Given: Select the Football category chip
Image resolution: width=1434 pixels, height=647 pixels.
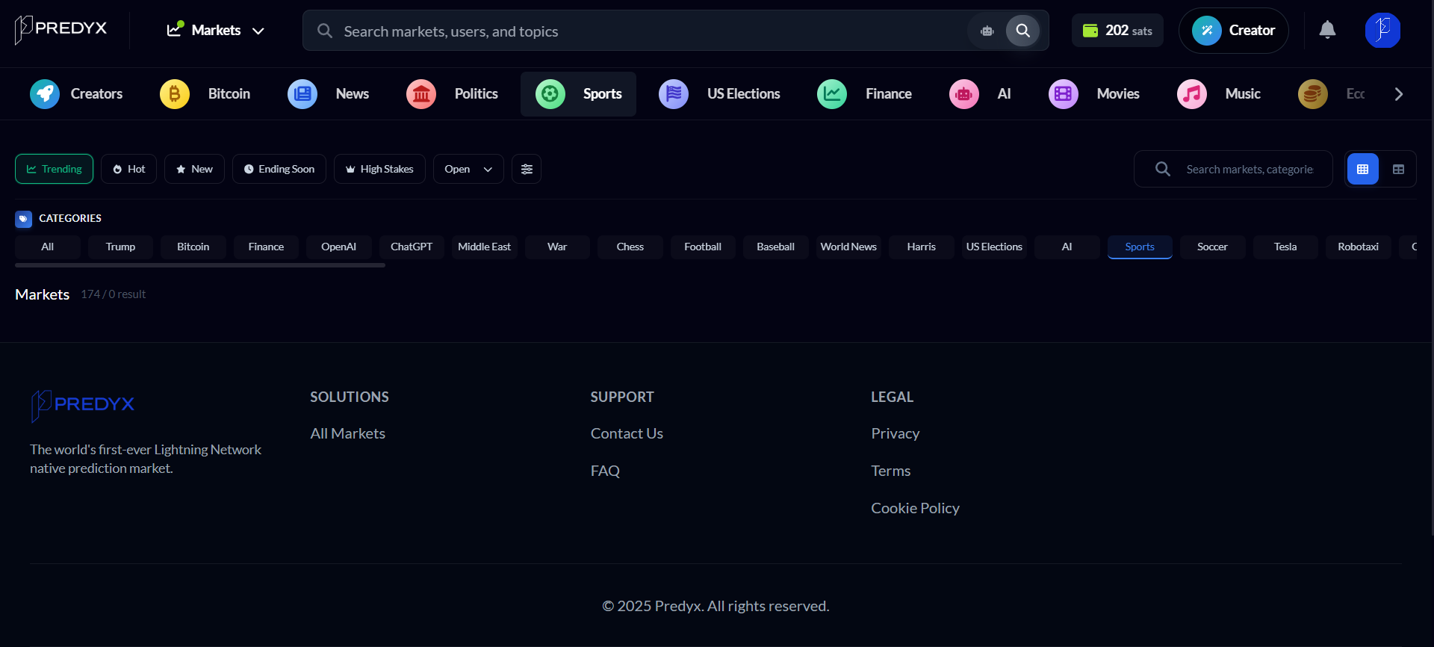Looking at the screenshot, I should 702,247.
